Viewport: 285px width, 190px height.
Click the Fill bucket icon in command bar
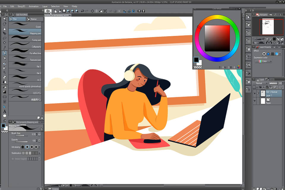[x=101, y=11]
